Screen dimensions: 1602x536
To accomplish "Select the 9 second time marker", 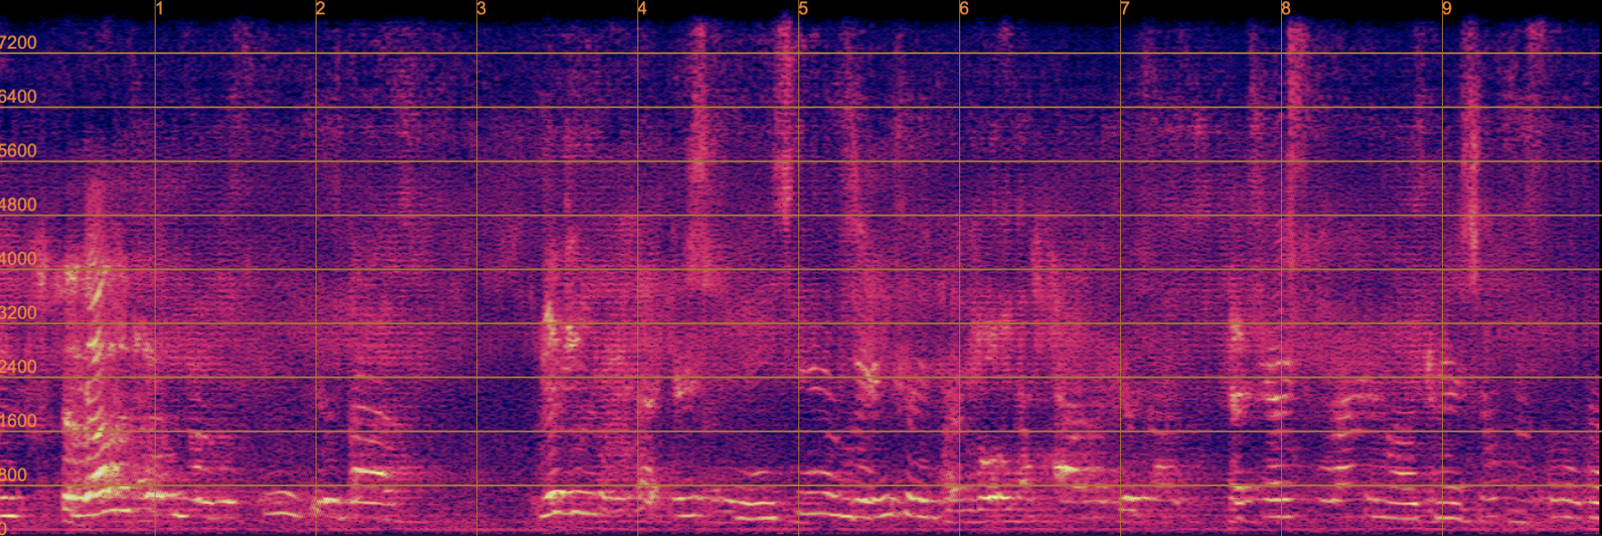I will tap(1447, 9).
